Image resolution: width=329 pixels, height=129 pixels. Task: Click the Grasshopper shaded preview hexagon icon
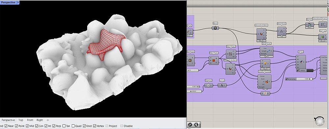pyautogui.click(x=190, y=124)
